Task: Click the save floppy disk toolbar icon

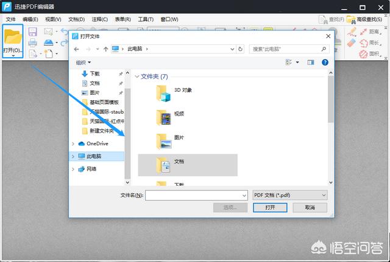Action: 32,32
